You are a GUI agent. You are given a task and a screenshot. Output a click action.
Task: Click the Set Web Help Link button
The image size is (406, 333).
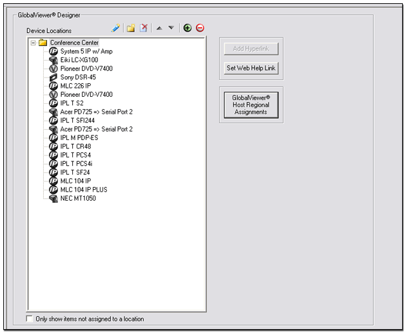point(251,68)
